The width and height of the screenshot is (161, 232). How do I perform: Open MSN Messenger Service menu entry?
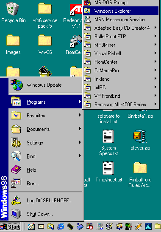[121, 20]
